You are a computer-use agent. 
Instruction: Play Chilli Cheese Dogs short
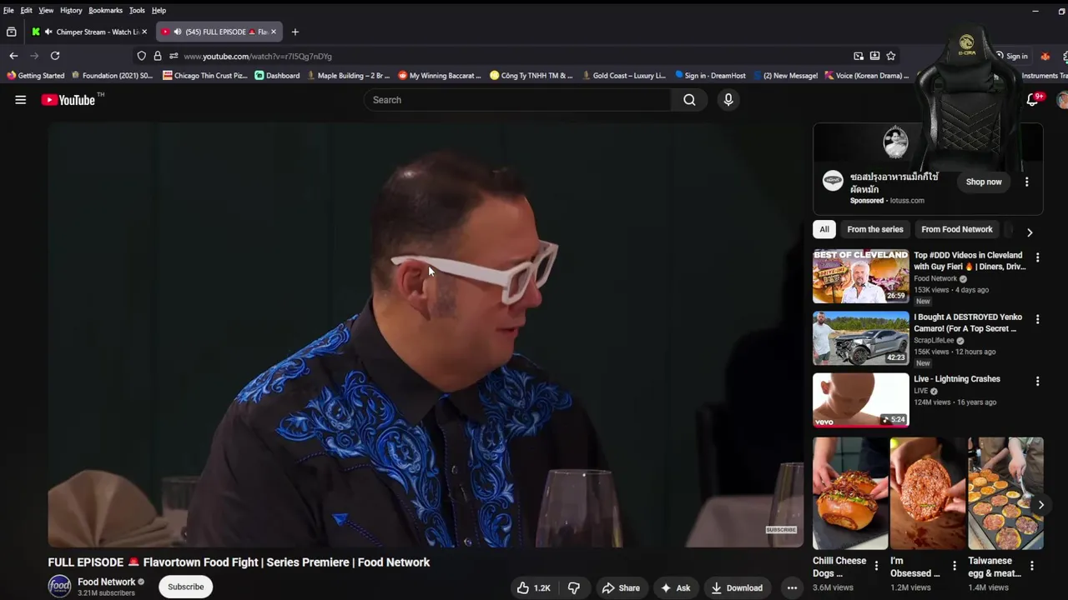850,493
